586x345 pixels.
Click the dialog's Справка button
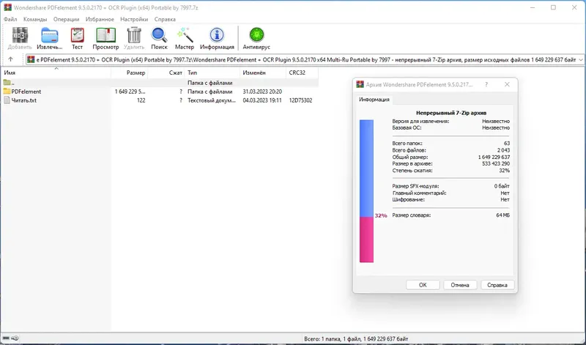[497, 285]
